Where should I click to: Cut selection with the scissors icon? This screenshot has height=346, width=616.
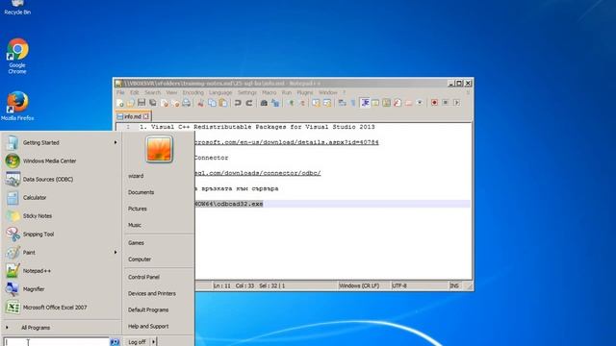[201, 103]
